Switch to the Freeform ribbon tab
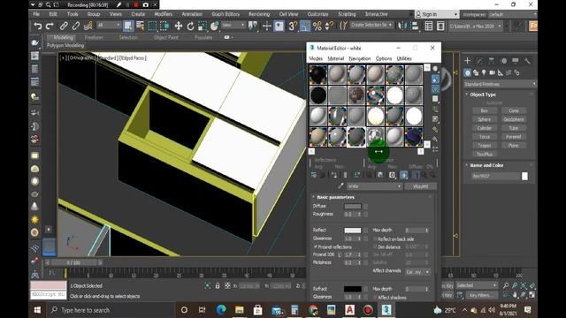The image size is (566, 318). [94, 37]
